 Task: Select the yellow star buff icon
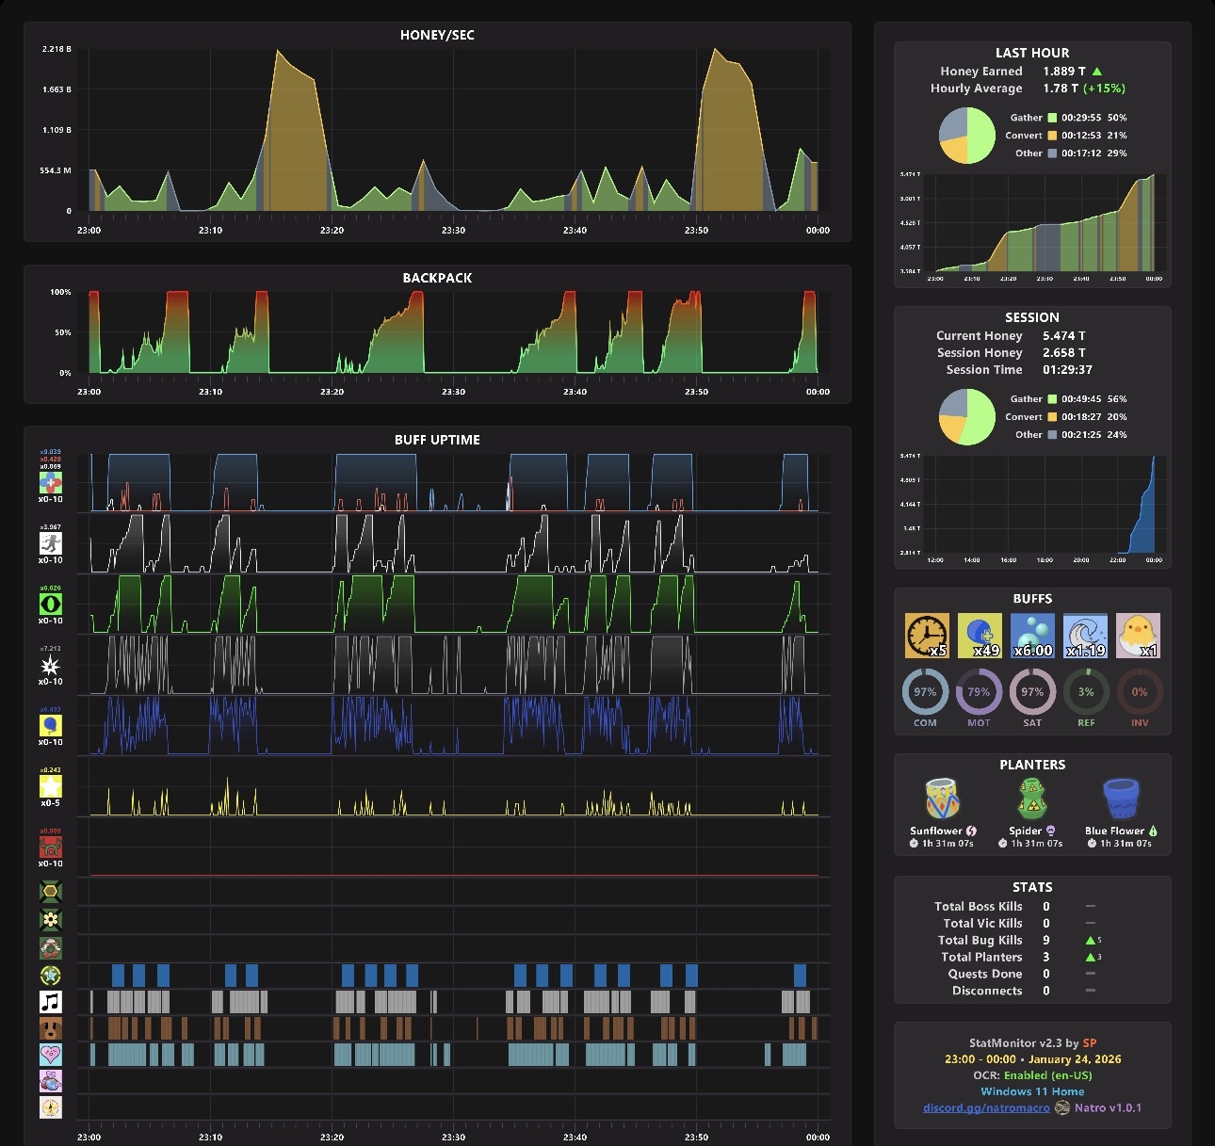coord(51,786)
